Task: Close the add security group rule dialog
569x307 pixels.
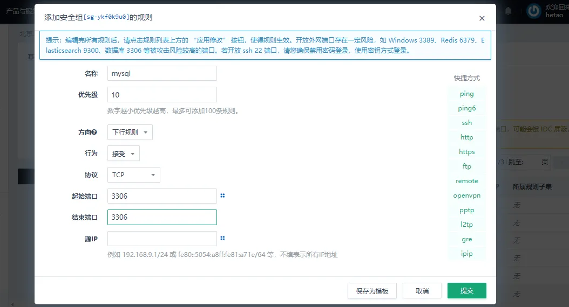Action: point(482,18)
